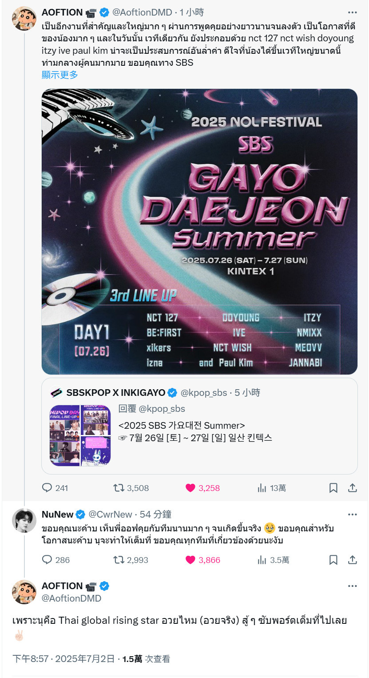Viewport: 369px width, 678px height.
Task: Expand tweet text with 顯示更多
Action: tap(60, 75)
